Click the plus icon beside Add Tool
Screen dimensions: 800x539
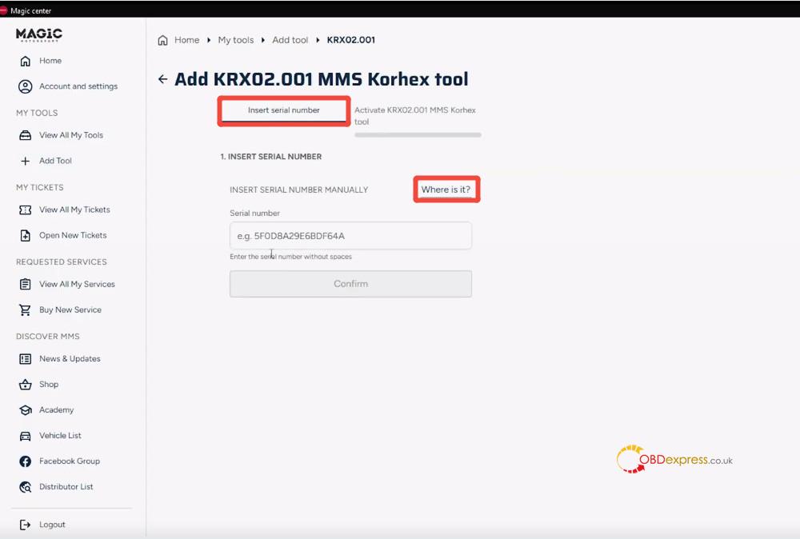click(x=25, y=161)
